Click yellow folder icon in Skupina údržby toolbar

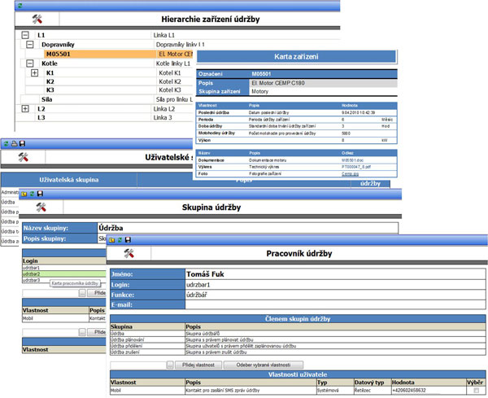click(24, 194)
